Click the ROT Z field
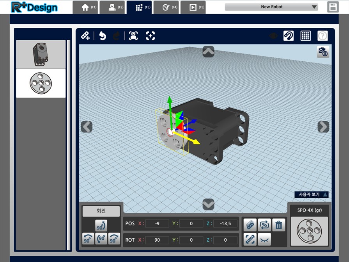 [x=225, y=240]
